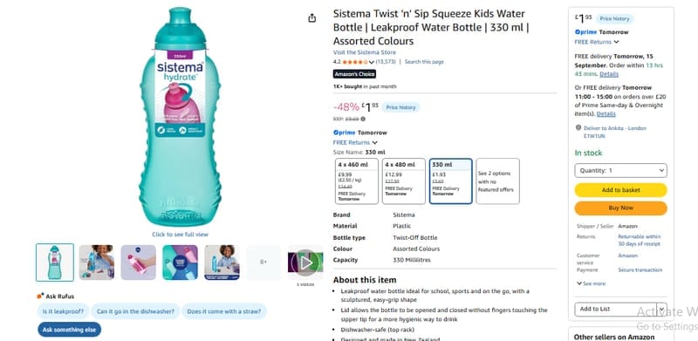The width and height of the screenshot is (698, 341).
Task: Visit the Sistema Store link
Action: (x=364, y=52)
